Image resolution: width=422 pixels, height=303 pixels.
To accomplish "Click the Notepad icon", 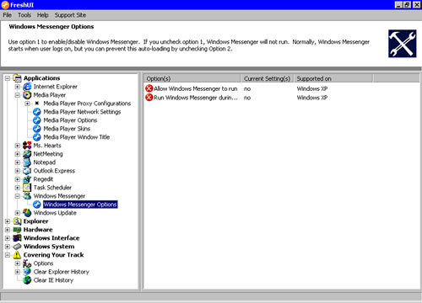I will pyautogui.click(x=27, y=162).
